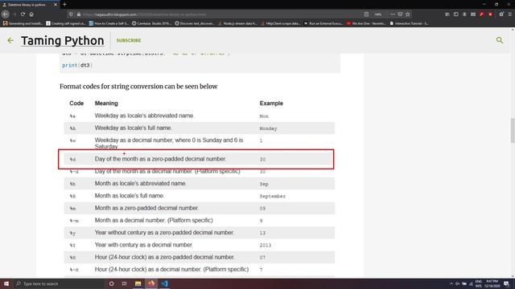The height and width of the screenshot is (289, 515).
Task: Click 'Hour (24-hour clock) as a zero-padded' cell
Action: tap(165, 257)
